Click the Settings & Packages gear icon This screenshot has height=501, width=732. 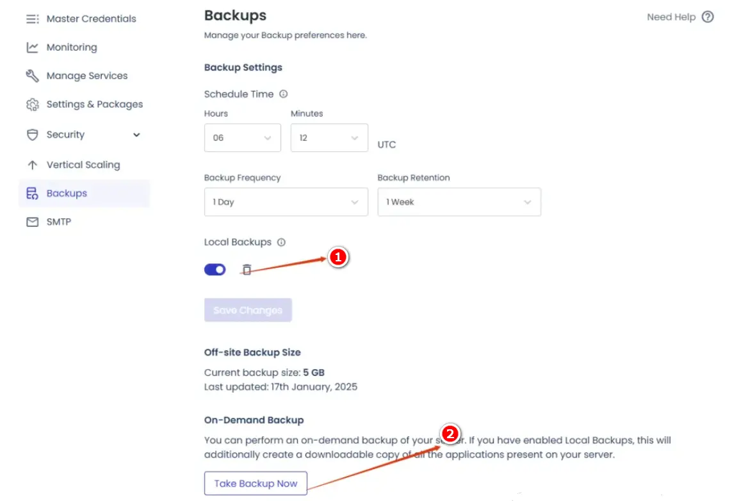[x=32, y=104]
